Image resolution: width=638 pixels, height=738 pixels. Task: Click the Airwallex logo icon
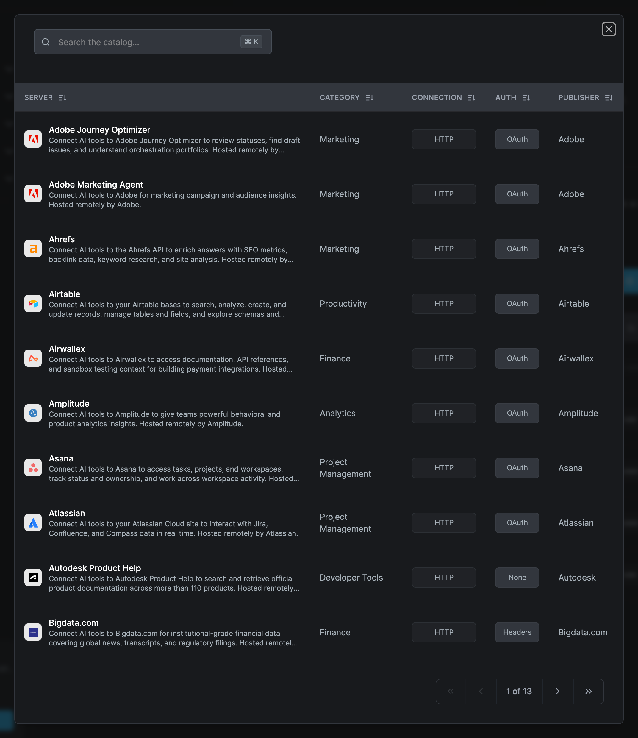point(33,358)
